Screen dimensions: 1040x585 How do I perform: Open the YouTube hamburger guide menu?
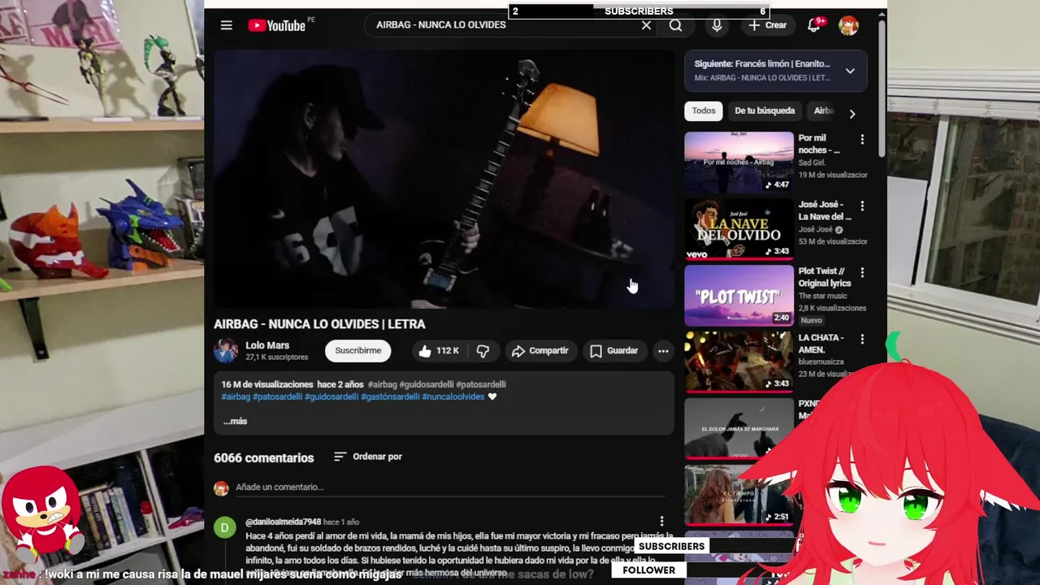[227, 25]
